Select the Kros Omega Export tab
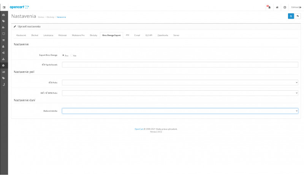The width and height of the screenshot is (304, 179). (x=111, y=35)
